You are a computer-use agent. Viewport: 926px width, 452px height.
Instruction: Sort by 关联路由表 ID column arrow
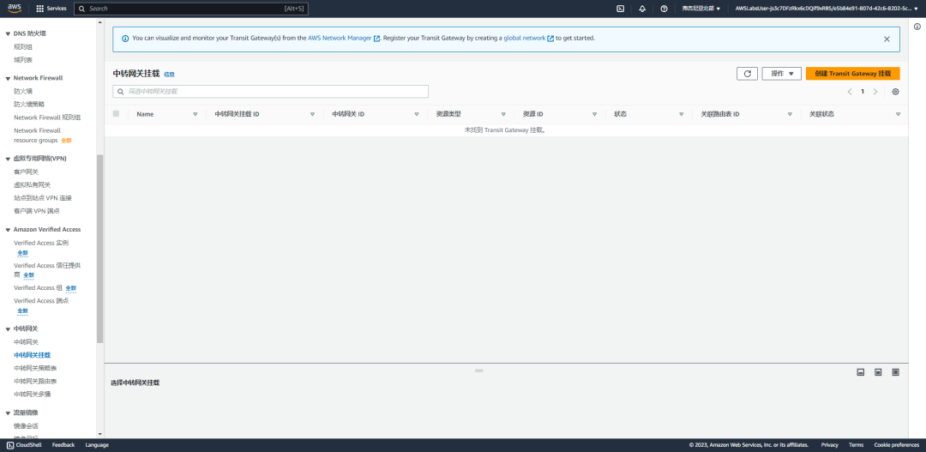pyautogui.click(x=790, y=115)
